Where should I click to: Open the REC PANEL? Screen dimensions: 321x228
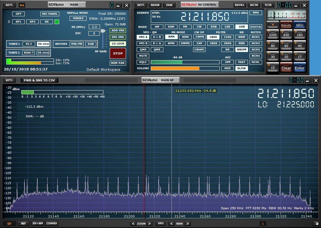[50, 14]
